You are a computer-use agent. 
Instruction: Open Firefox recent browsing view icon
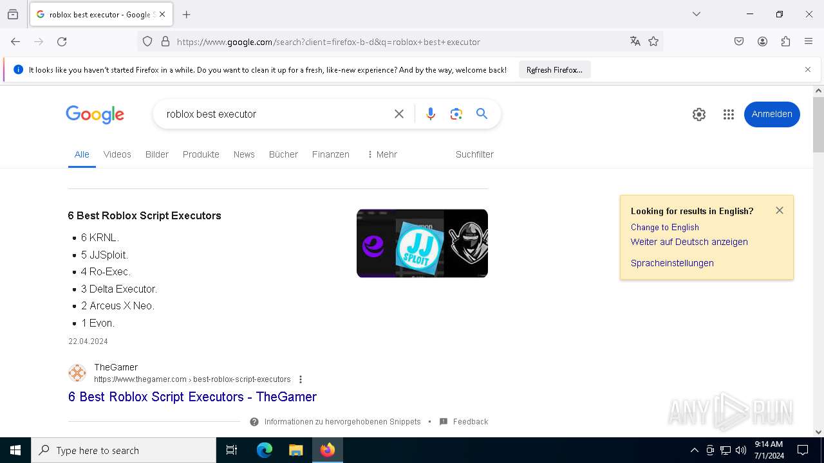(x=13, y=14)
